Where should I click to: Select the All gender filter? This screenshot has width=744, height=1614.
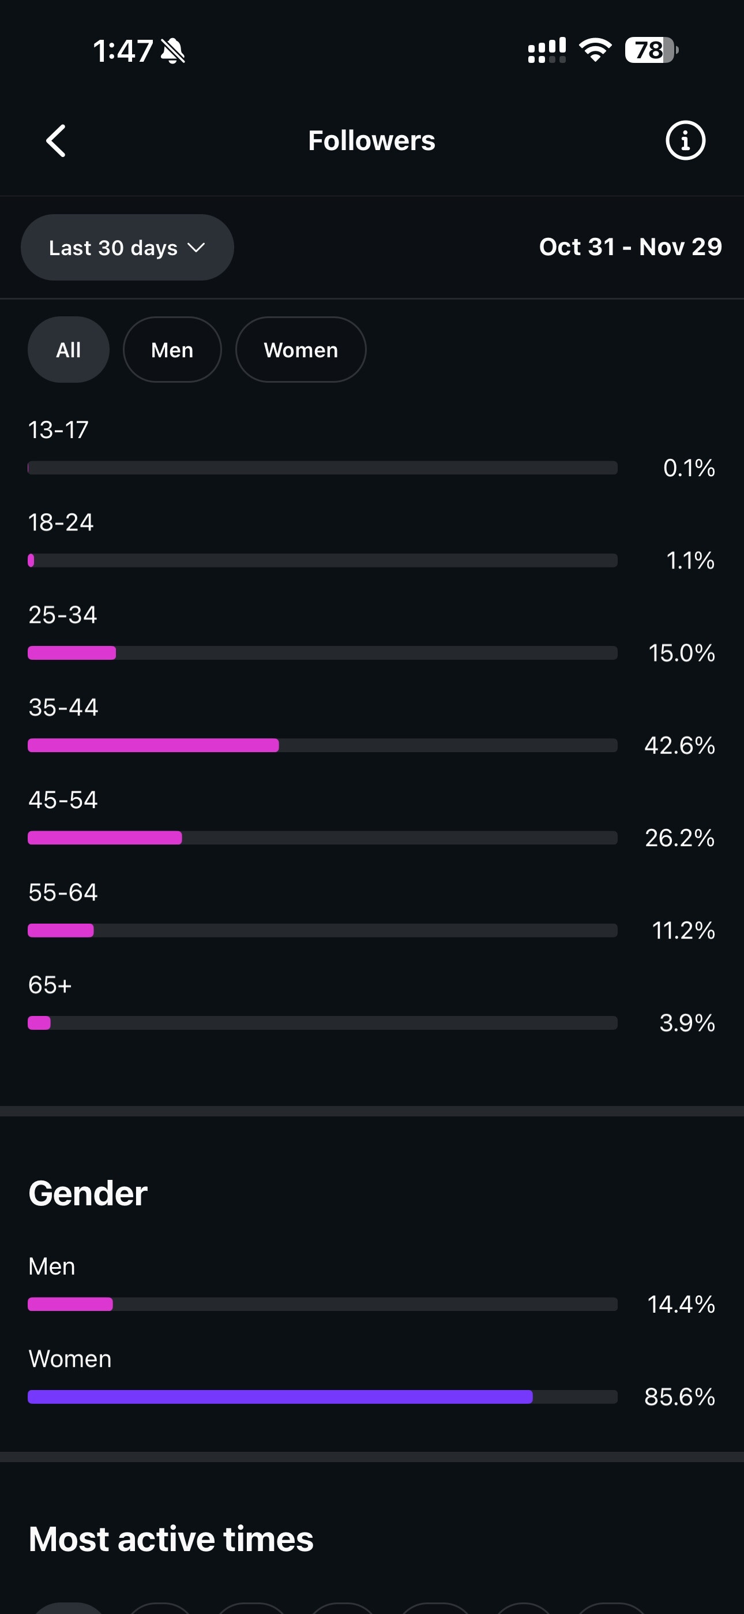68,350
